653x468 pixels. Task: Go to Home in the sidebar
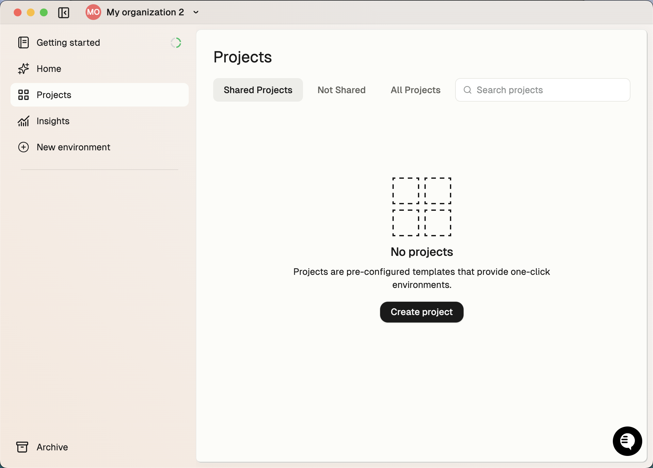pyautogui.click(x=100, y=69)
